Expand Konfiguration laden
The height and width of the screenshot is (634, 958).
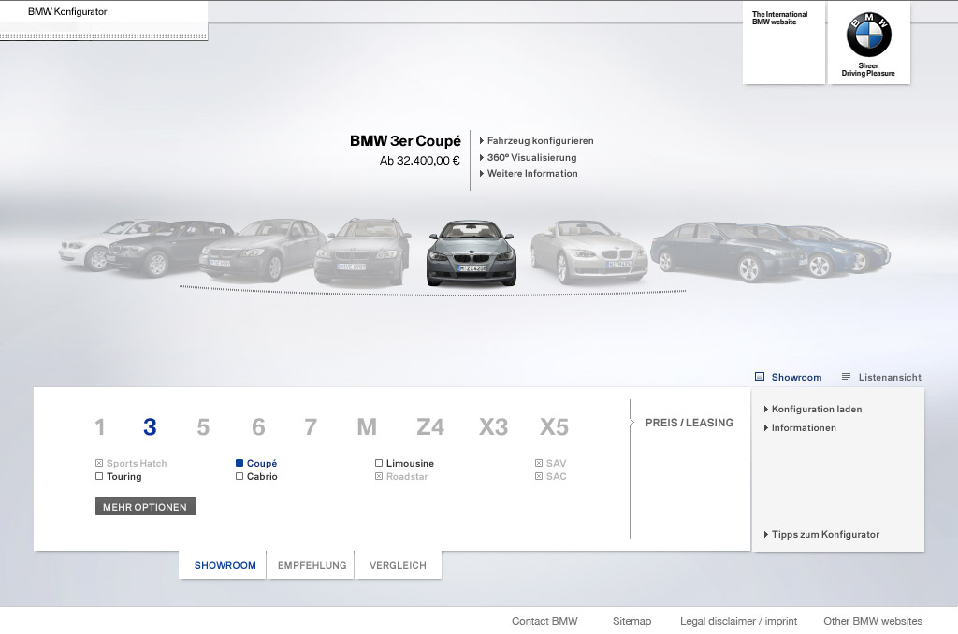813,410
